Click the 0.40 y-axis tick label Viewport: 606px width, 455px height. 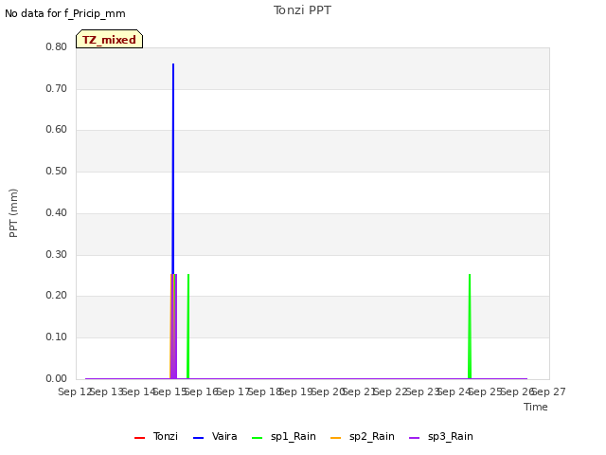point(57,212)
